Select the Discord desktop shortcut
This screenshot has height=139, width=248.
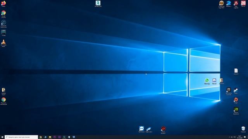(214, 81)
